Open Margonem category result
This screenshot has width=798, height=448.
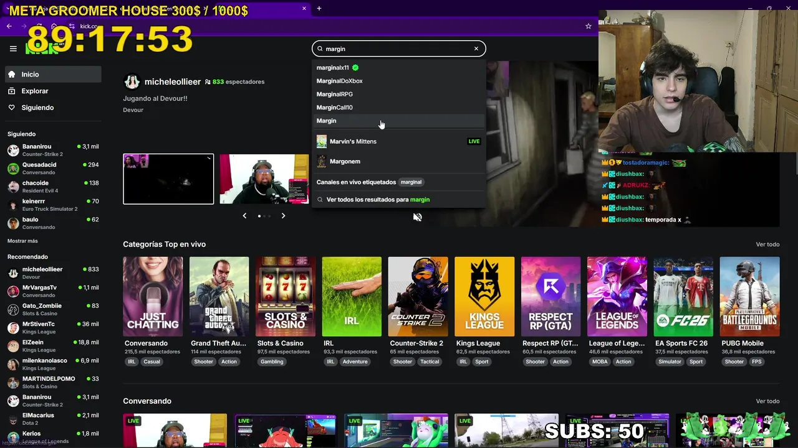tap(399, 161)
